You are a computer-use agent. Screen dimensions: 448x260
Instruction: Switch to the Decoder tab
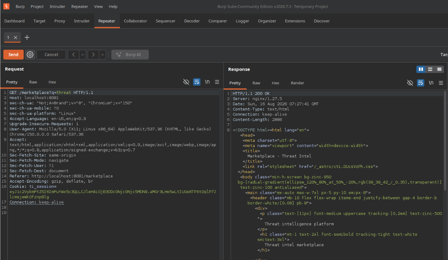point(192,21)
